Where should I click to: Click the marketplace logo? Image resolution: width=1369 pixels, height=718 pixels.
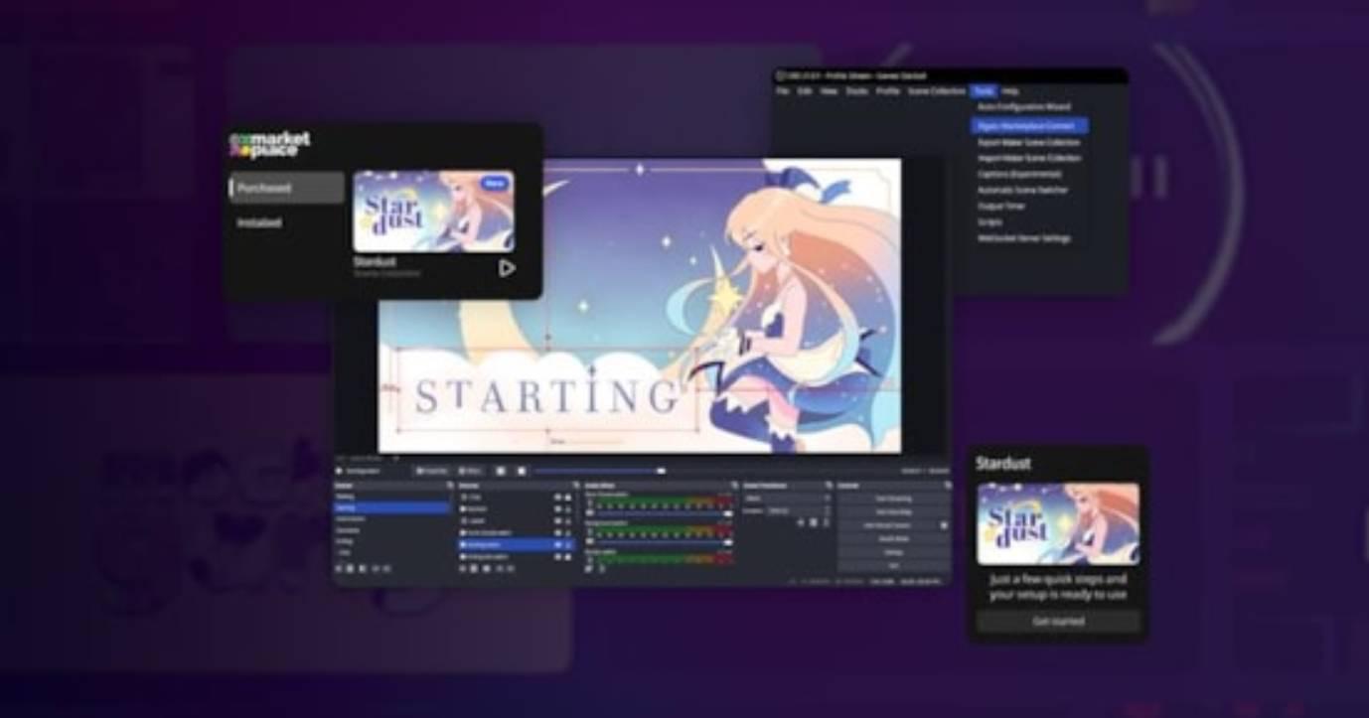[270, 144]
